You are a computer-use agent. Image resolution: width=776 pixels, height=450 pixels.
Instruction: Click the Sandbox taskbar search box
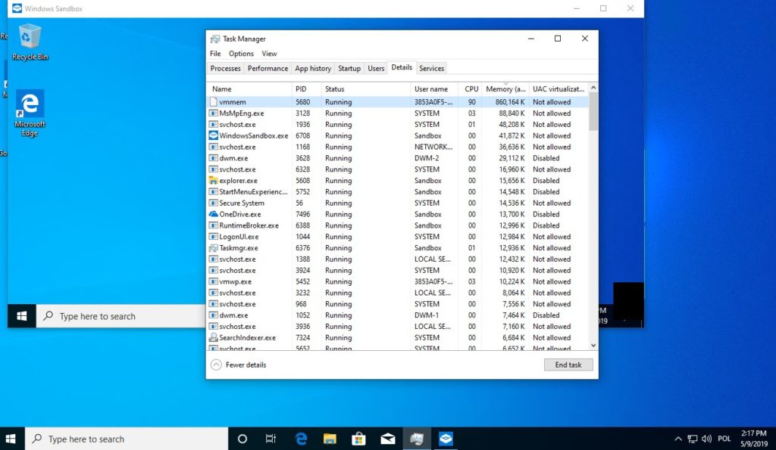120,316
